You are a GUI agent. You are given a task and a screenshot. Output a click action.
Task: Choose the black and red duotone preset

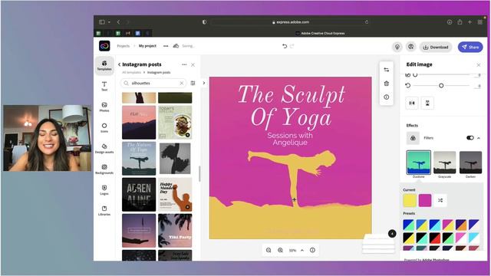pyautogui.click(x=435, y=238)
